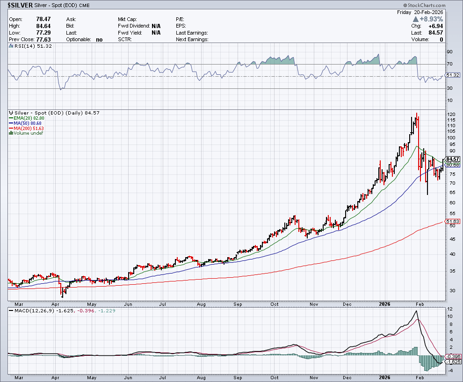The height and width of the screenshot is (382, 463).
Task: Click the 51.32 RSI value tag
Action: tap(452, 75)
